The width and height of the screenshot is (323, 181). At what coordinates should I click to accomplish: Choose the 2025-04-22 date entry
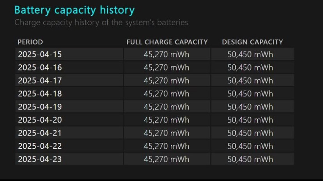coord(40,146)
